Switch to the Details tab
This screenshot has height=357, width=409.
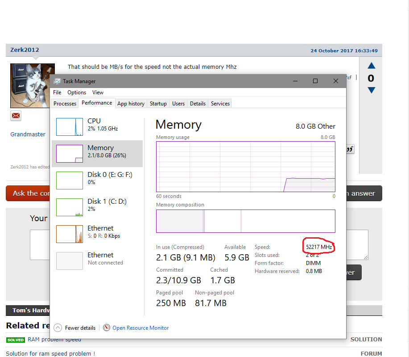coord(198,104)
